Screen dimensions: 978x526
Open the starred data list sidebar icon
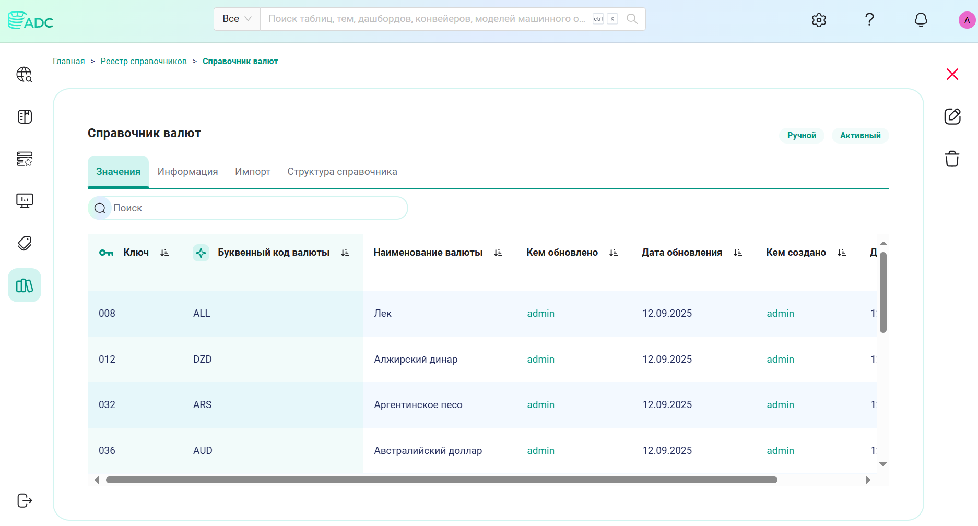pos(25,159)
